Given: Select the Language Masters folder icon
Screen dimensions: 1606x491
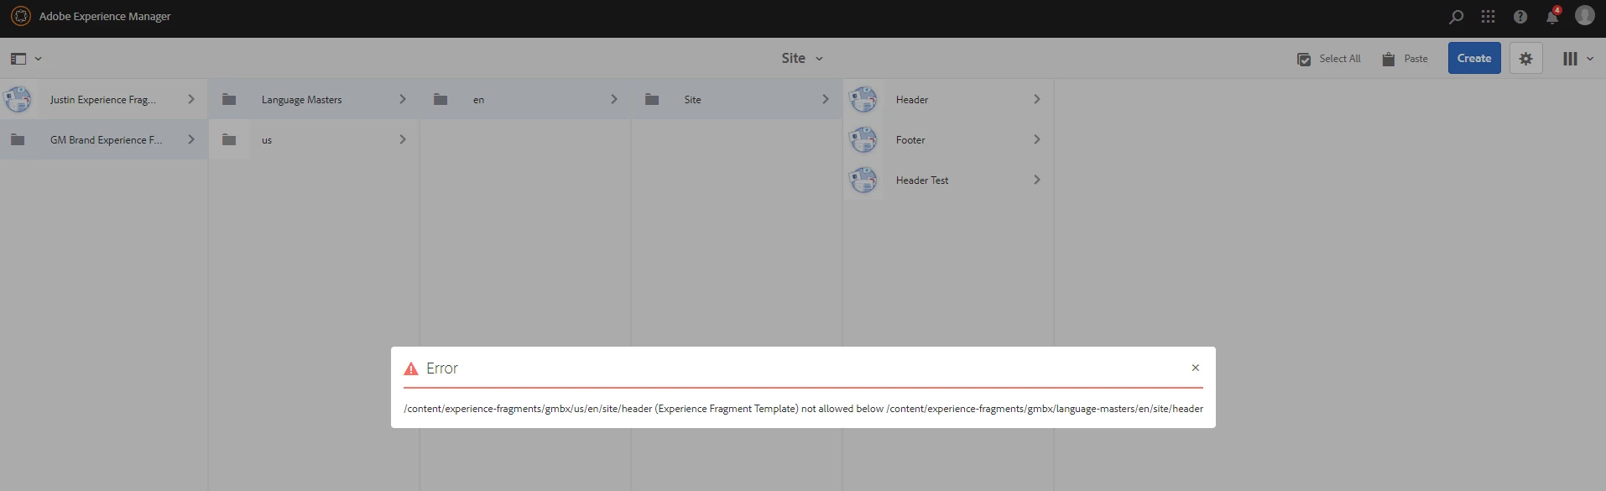Looking at the screenshot, I should [x=229, y=99].
